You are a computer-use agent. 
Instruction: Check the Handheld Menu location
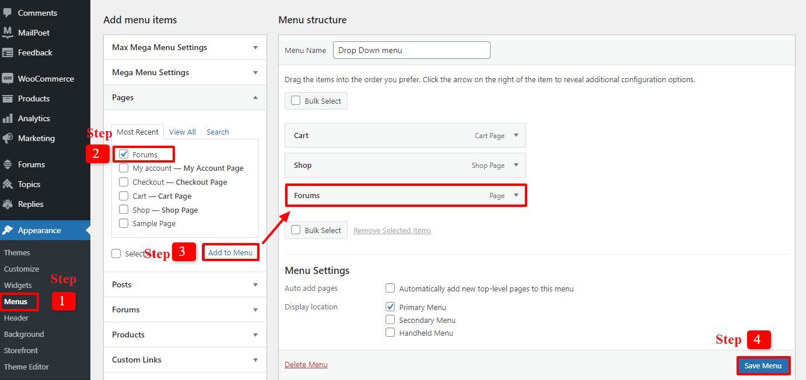coord(390,333)
